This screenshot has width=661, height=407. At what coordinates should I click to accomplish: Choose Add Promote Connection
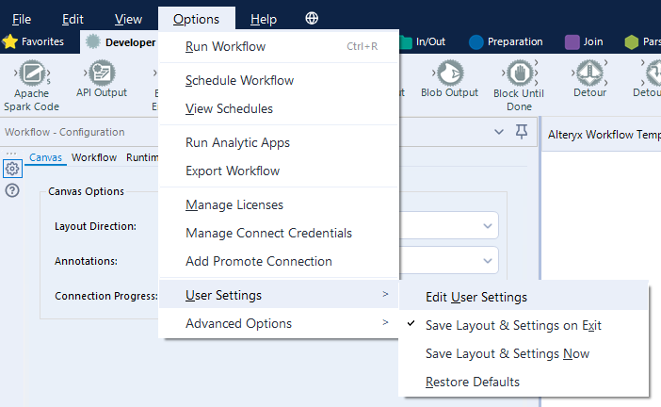[x=279, y=261]
